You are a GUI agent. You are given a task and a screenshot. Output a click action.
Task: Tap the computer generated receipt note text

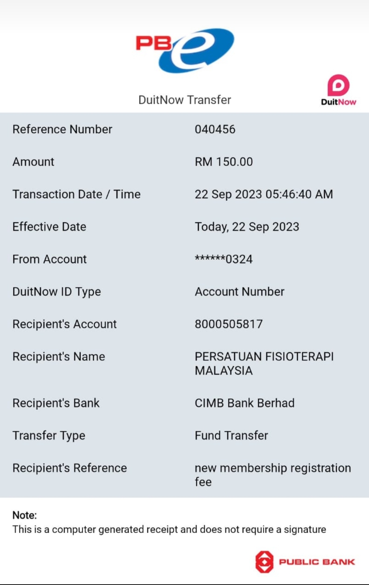pyautogui.click(x=169, y=529)
